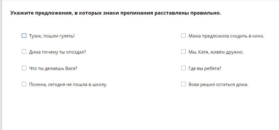Image resolution: width=279 pixels, height=130 pixels.
Task: Click the word «препинания» in the question title
Action: pos(137,13)
